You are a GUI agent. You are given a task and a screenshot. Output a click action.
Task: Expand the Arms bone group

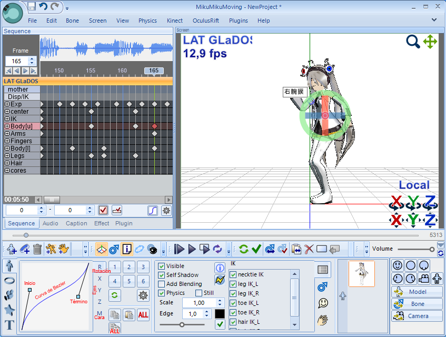pyautogui.click(x=7, y=134)
